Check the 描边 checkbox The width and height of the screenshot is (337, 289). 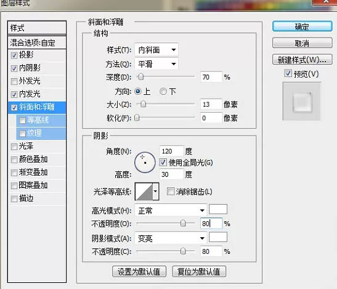pos(14,198)
